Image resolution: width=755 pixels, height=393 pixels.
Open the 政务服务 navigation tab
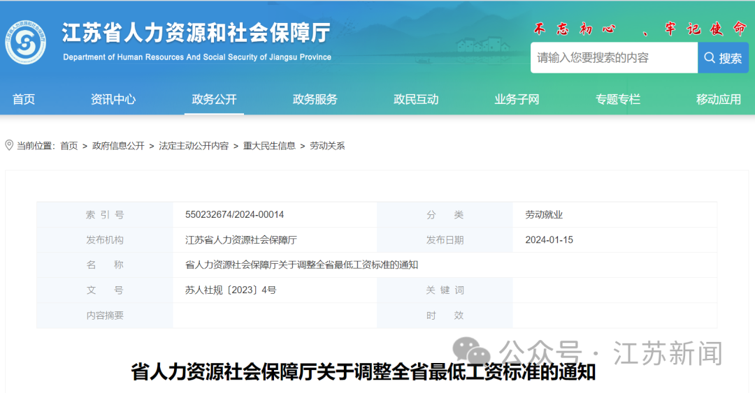point(315,100)
